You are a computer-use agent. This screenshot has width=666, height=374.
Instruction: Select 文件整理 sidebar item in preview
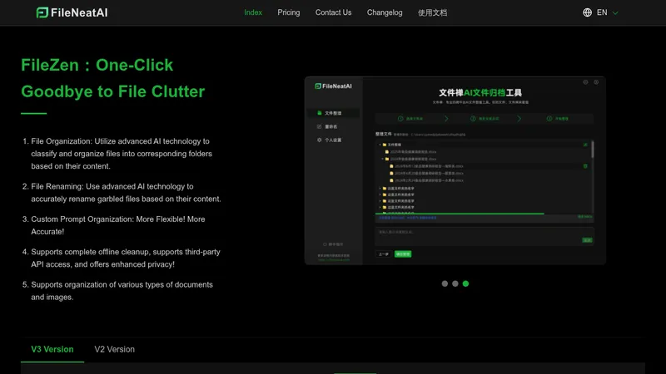click(x=334, y=113)
